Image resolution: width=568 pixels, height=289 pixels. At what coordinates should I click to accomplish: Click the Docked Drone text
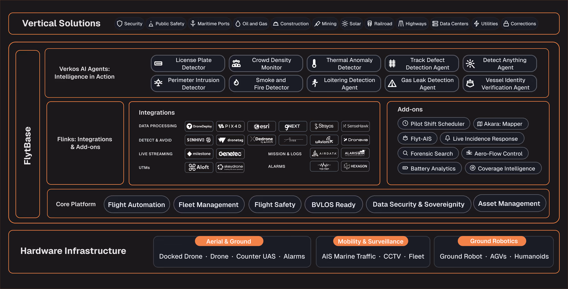tap(181, 256)
